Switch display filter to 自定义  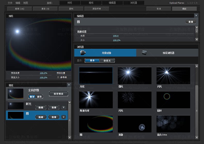(107, 61)
